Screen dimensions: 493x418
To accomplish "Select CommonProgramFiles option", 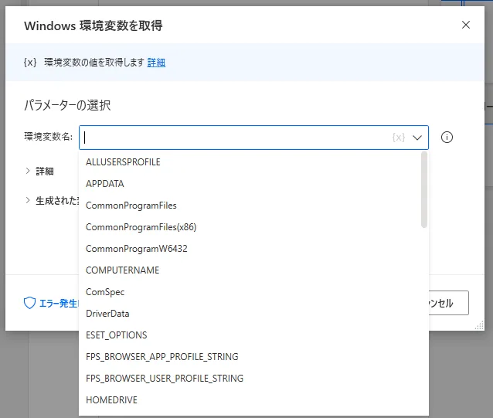I will pos(131,206).
